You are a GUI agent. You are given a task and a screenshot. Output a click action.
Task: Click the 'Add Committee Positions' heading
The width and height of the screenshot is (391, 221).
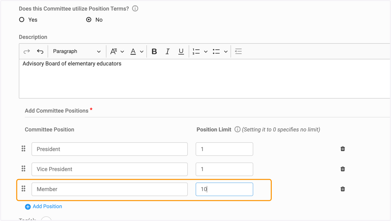click(57, 111)
